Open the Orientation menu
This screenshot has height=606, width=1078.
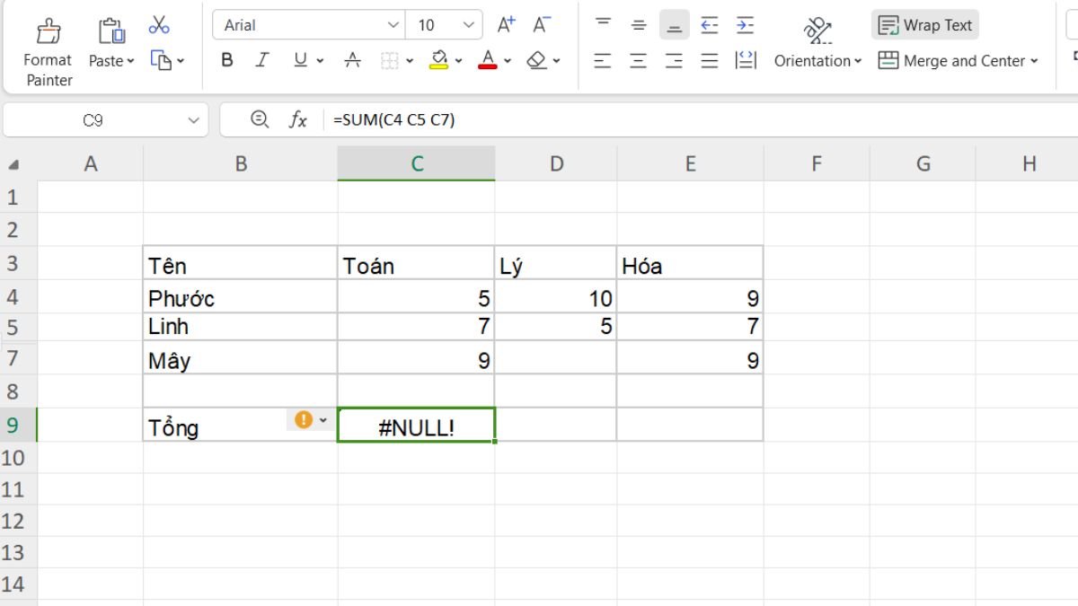point(817,60)
